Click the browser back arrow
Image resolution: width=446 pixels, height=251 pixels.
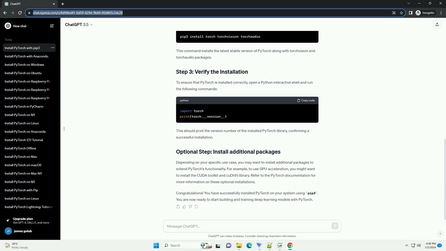pyautogui.click(x=5, y=13)
